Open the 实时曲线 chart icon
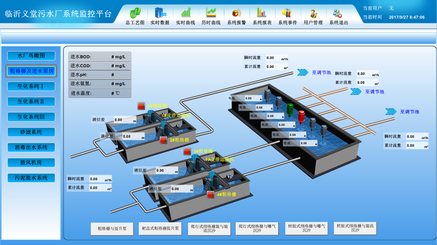Viewport: 437px width, 245px height. 186,13
